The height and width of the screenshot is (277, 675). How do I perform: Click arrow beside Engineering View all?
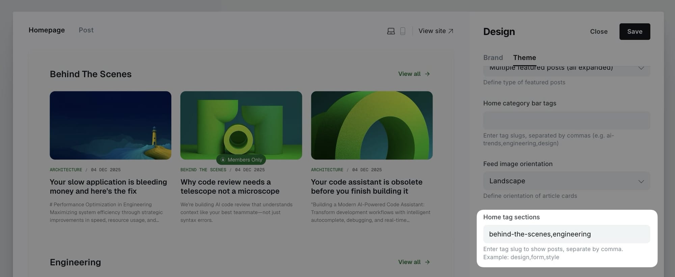[x=427, y=262]
